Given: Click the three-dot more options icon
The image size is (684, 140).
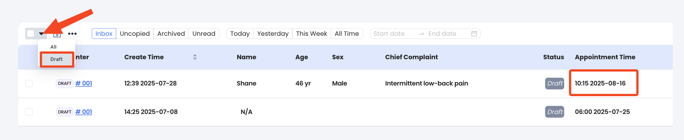Looking at the screenshot, I should (x=72, y=34).
